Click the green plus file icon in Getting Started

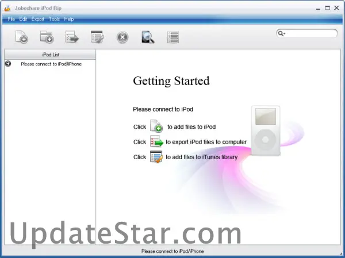tap(156, 126)
